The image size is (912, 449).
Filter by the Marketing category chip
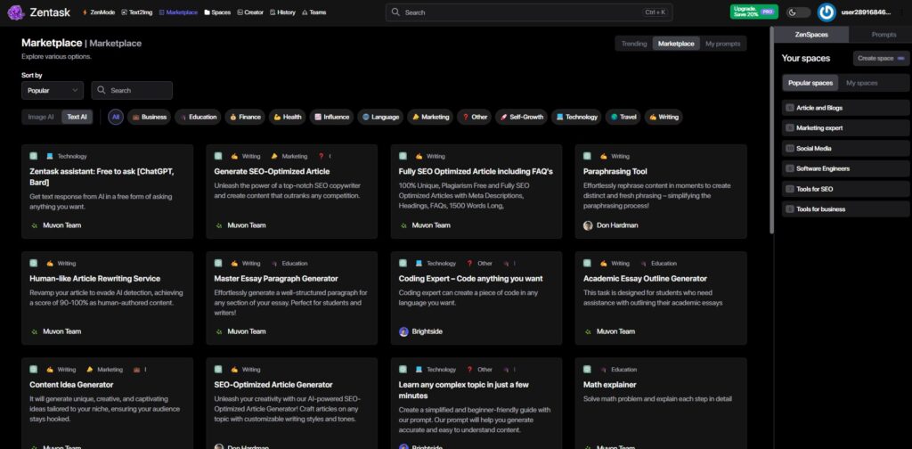(x=430, y=117)
